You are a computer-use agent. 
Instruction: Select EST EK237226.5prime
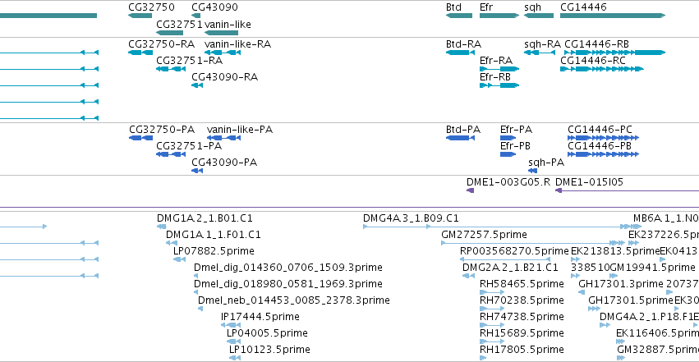coord(633,243)
